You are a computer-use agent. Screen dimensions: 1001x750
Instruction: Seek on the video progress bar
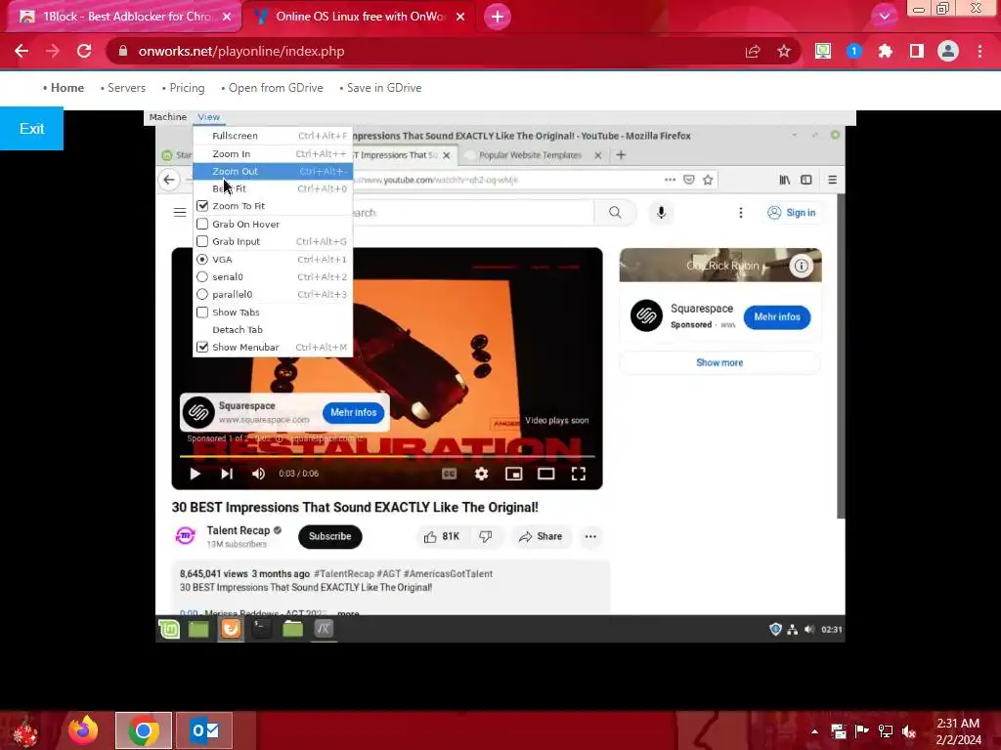[387, 456]
